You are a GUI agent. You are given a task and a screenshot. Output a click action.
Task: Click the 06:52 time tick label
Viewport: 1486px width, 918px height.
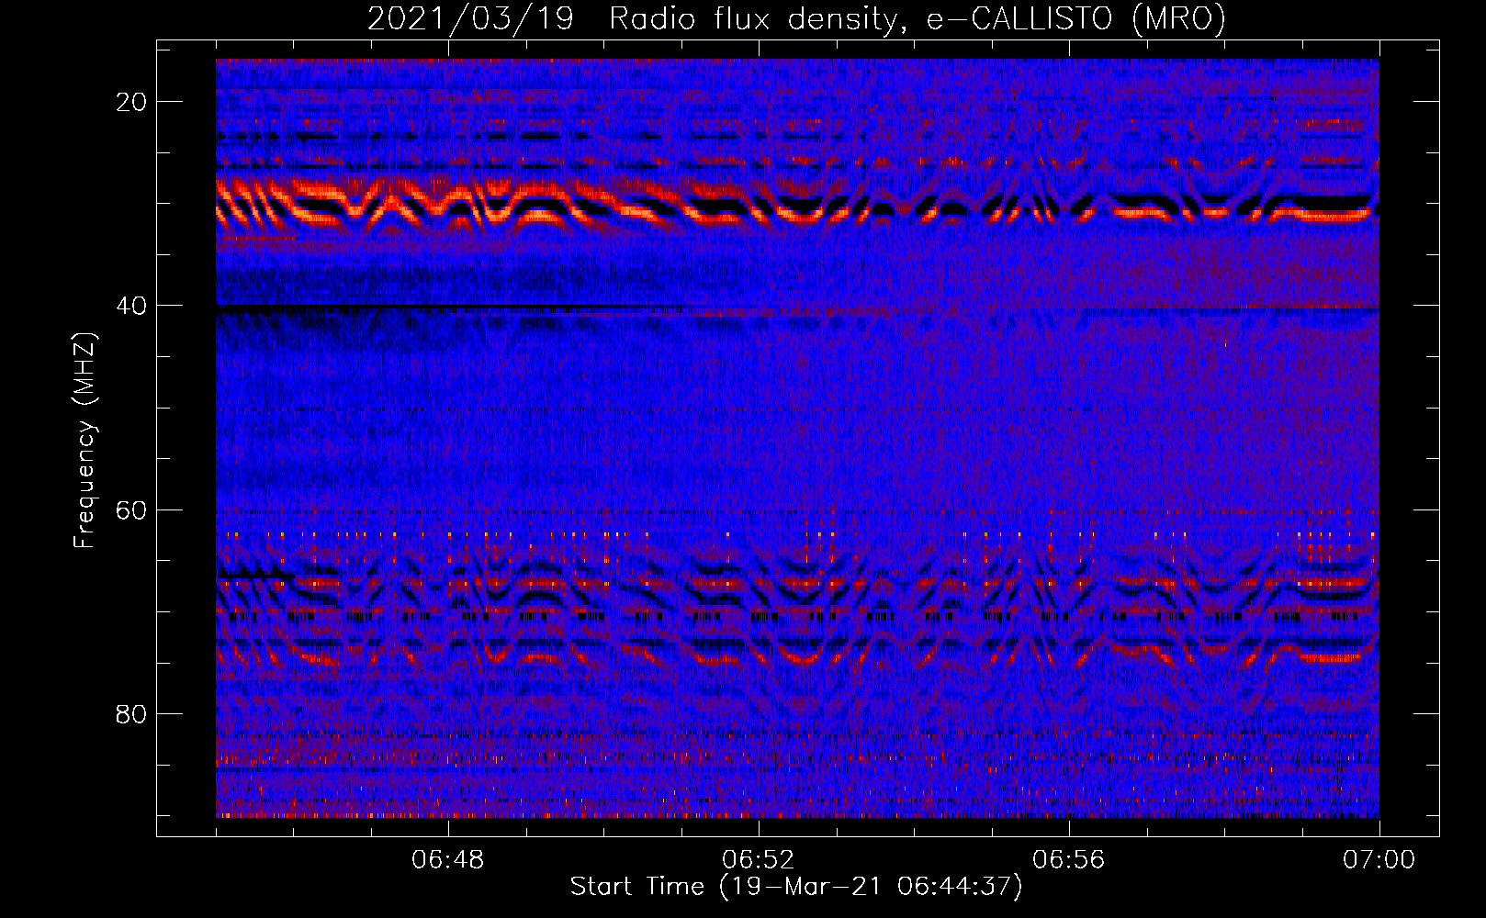click(x=759, y=860)
